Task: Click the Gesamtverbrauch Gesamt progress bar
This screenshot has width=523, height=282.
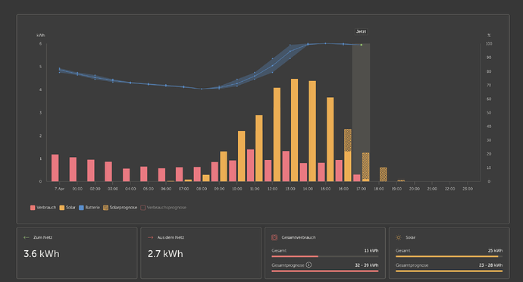Action: 325,256
